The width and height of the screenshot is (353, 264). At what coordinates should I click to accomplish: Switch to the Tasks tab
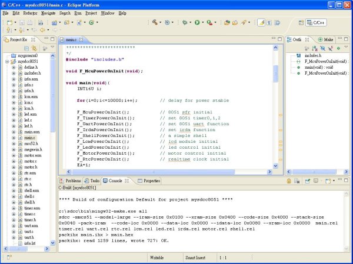(x=92, y=181)
